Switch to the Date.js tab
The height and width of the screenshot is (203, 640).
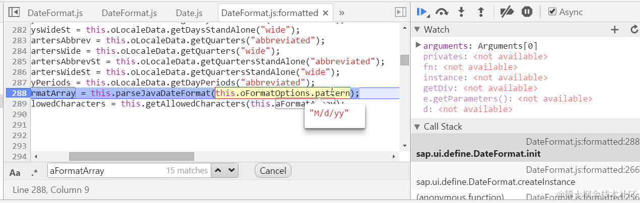tap(189, 13)
